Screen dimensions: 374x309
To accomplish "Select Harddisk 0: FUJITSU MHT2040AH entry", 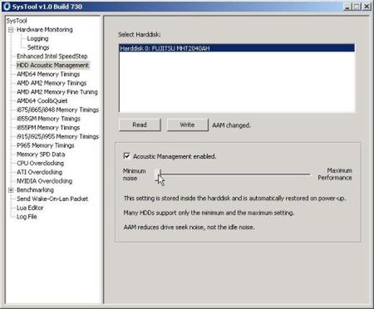I will coord(237,48).
